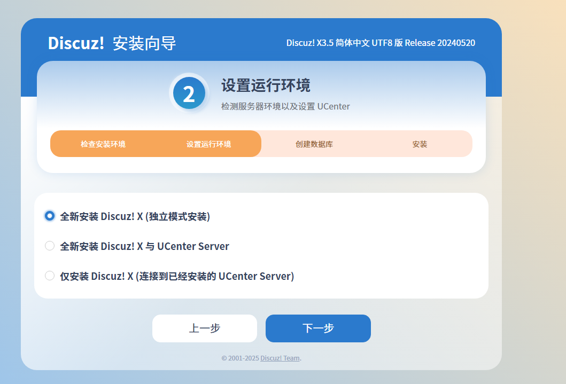Click the 上一步 (previous step) button
This screenshot has height=384, width=566.
tap(205, 328)
